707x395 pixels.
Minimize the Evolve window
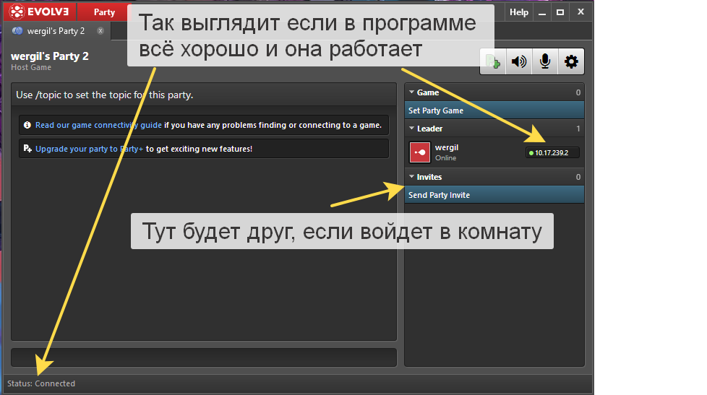point(542,12)
